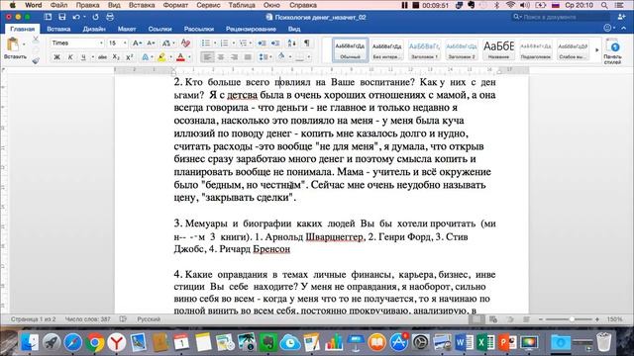Open the font color dropdown arrow
The width and height of the screenshot is (634, 356).
[x=189, y=57]
